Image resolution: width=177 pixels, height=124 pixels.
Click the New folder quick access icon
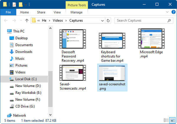coord(21,4)
